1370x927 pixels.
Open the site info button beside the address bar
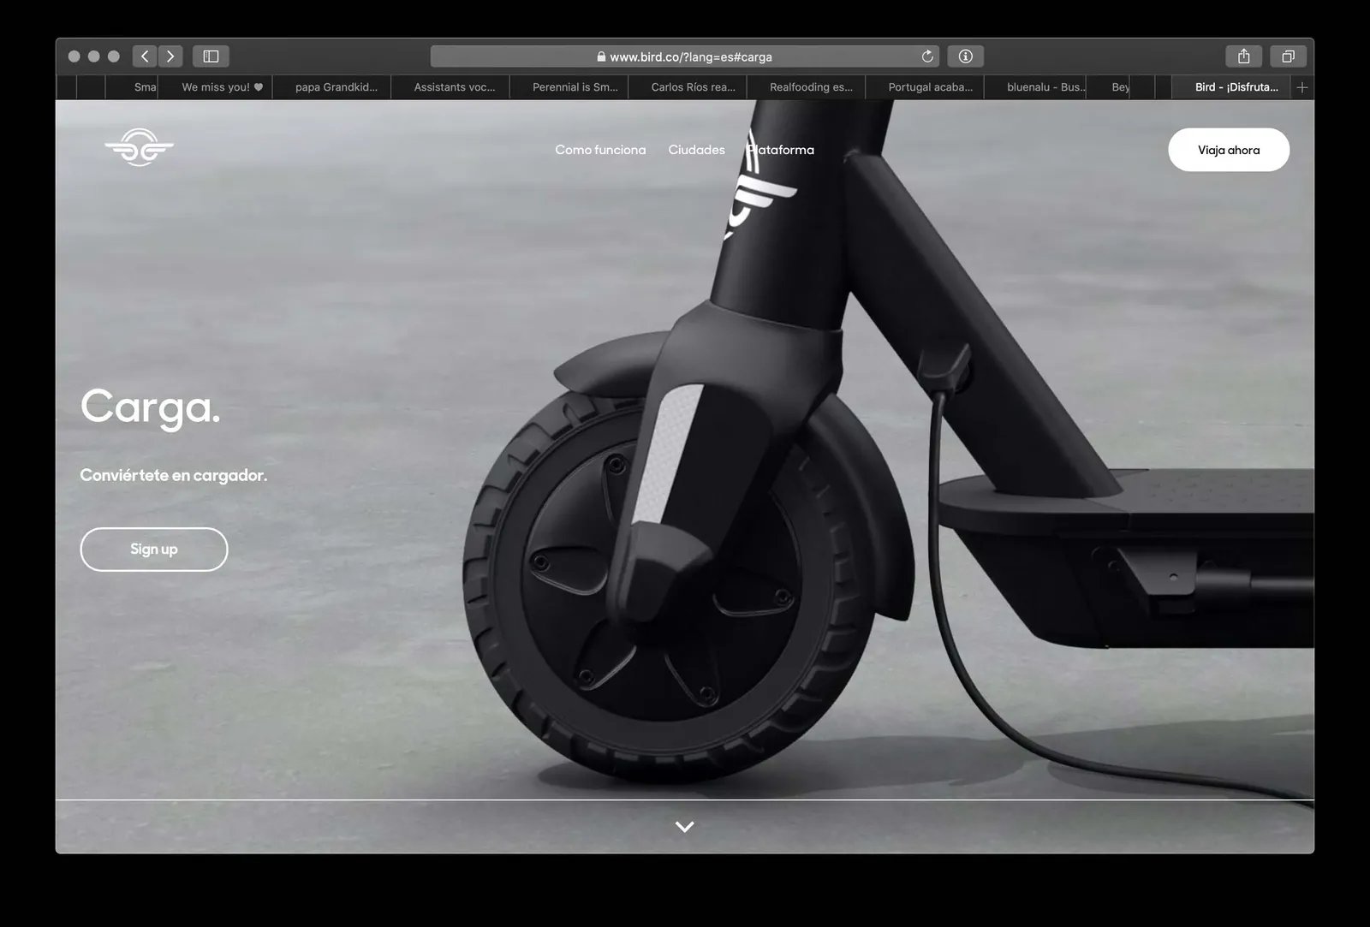point(966,56)
